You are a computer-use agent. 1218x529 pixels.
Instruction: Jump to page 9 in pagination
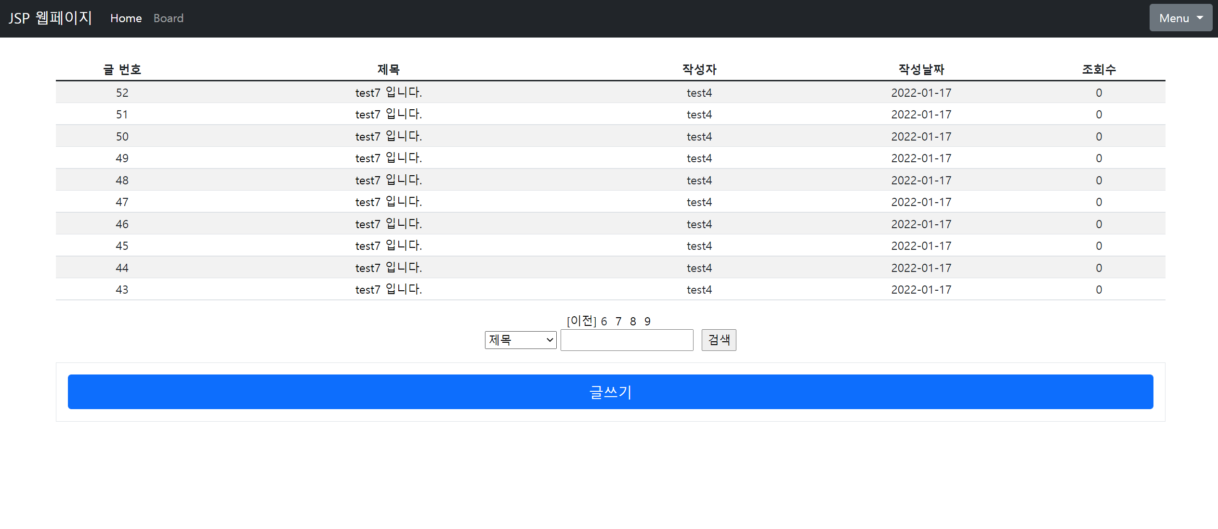647,322
